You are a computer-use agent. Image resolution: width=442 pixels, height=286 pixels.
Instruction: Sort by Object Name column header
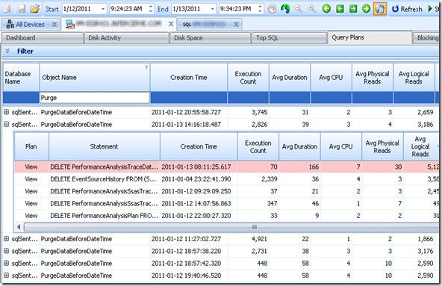pyautogui.click(x=95, y=77)
